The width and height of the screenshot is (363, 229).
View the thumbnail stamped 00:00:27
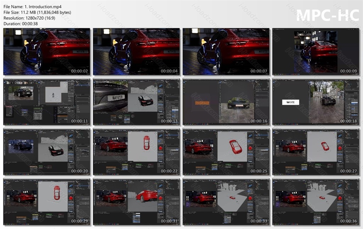[316, 152]
